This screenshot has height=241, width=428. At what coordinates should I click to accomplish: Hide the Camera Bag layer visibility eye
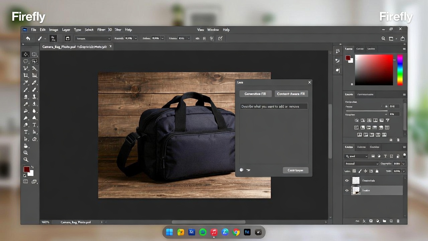click(347, 180)
